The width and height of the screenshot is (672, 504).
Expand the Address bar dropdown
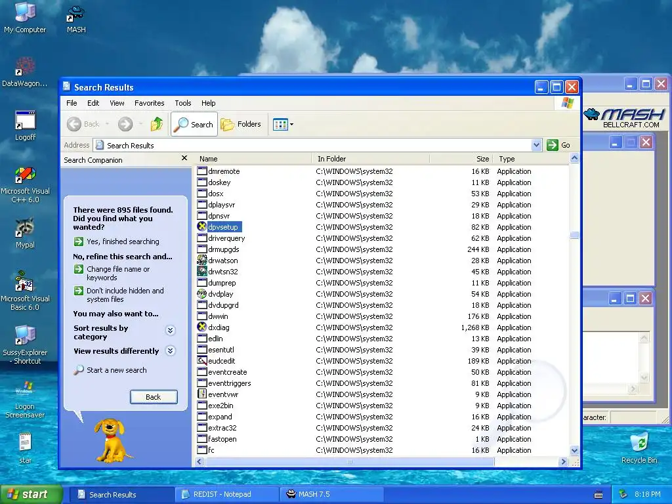click(536, 145)
